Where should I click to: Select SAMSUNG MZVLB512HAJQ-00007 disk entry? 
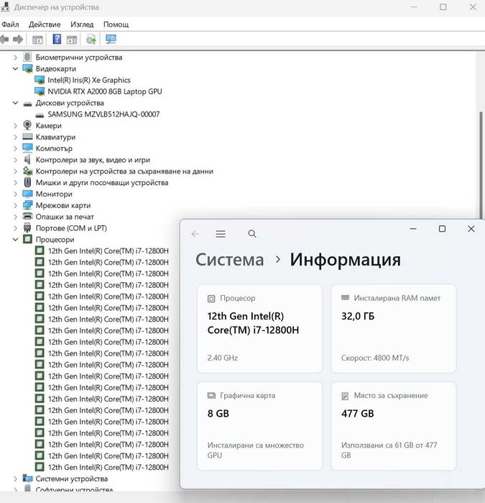(103, 114)
